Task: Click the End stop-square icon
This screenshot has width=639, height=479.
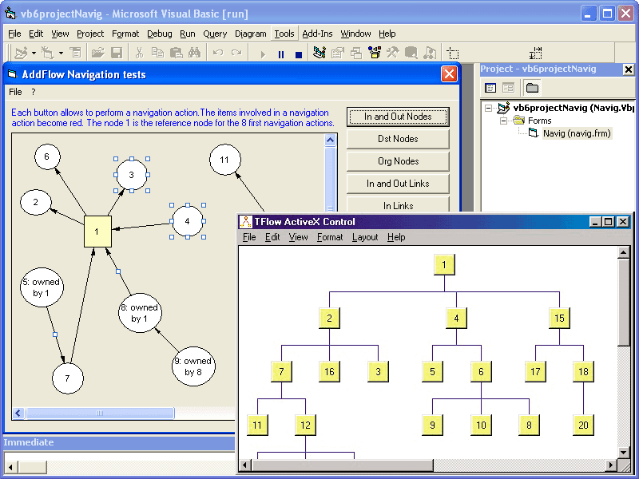Action: 299,54
